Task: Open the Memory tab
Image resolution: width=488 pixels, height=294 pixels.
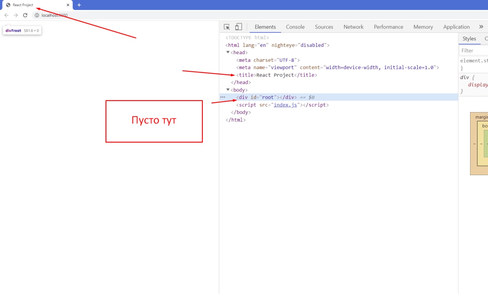Action: (x=423, y=27)
